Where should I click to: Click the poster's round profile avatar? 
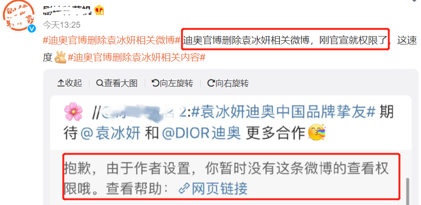click(19, 16)
